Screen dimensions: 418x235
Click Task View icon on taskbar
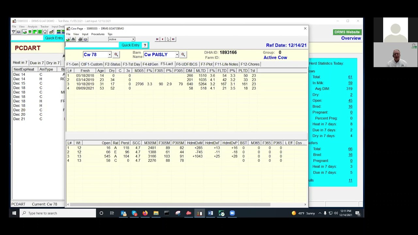coord(112,213)
